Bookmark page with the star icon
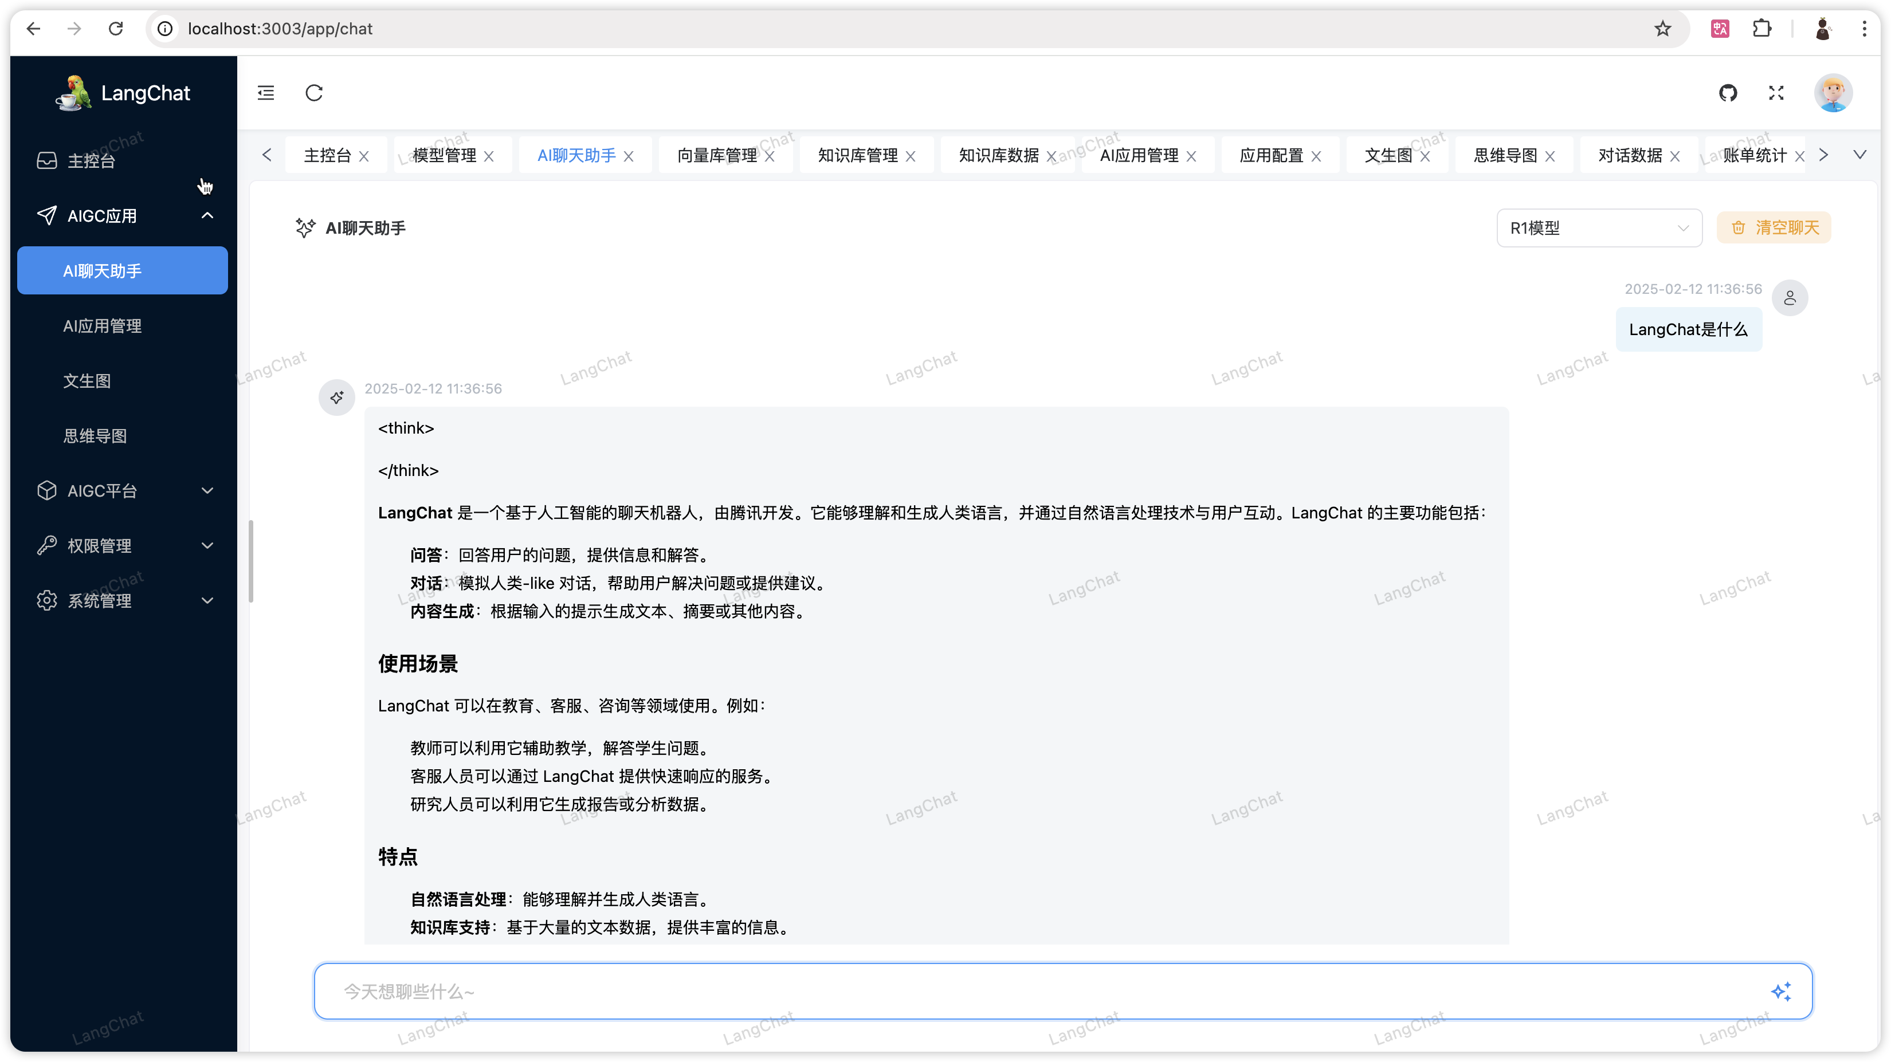1891x1062 pixels. [1663, 29]
